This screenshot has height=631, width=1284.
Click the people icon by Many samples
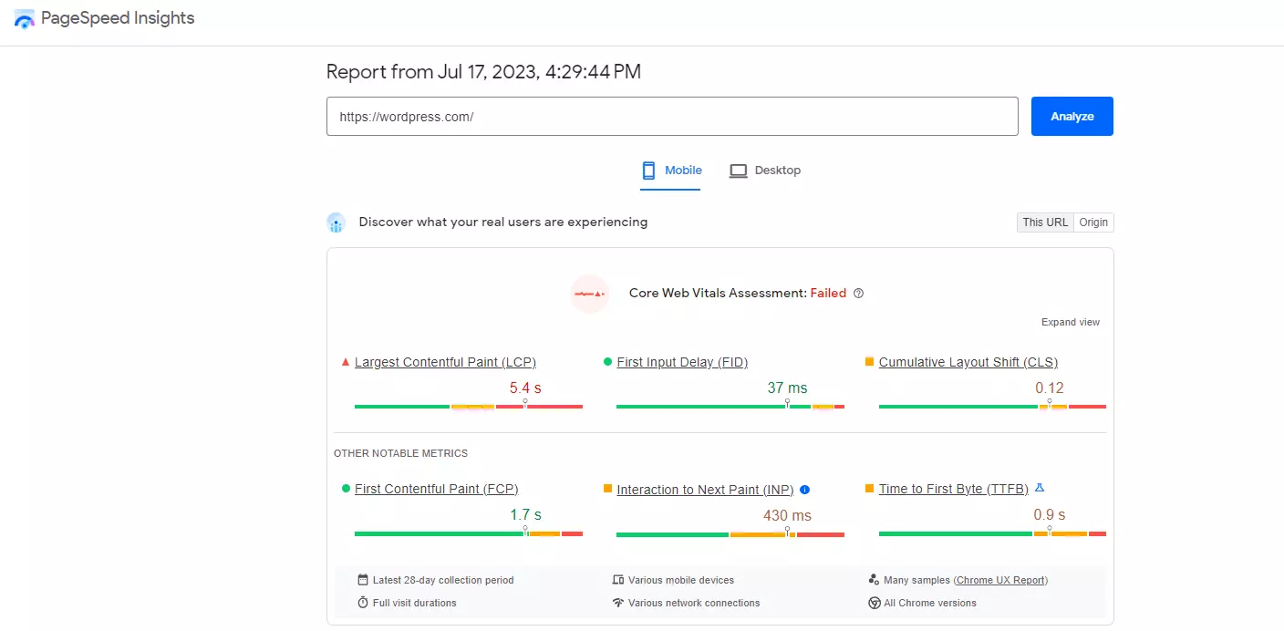874,580
